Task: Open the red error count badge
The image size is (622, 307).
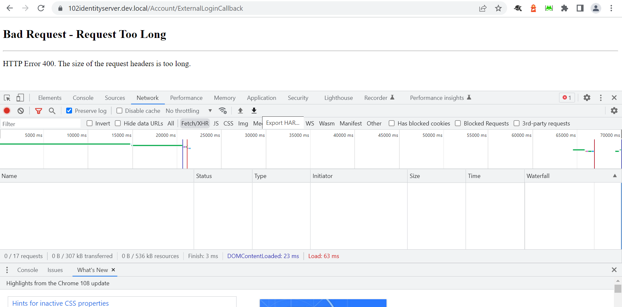Action: point(567,98)
